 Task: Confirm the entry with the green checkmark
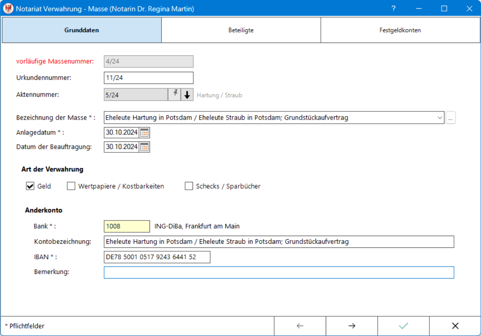coord(404,326)
